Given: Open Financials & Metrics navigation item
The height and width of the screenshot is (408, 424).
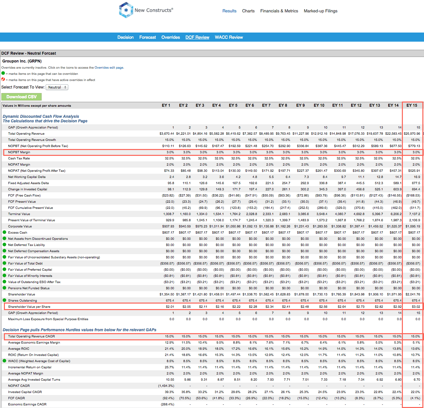Looking at the screenshot, I should pos(279,11).
